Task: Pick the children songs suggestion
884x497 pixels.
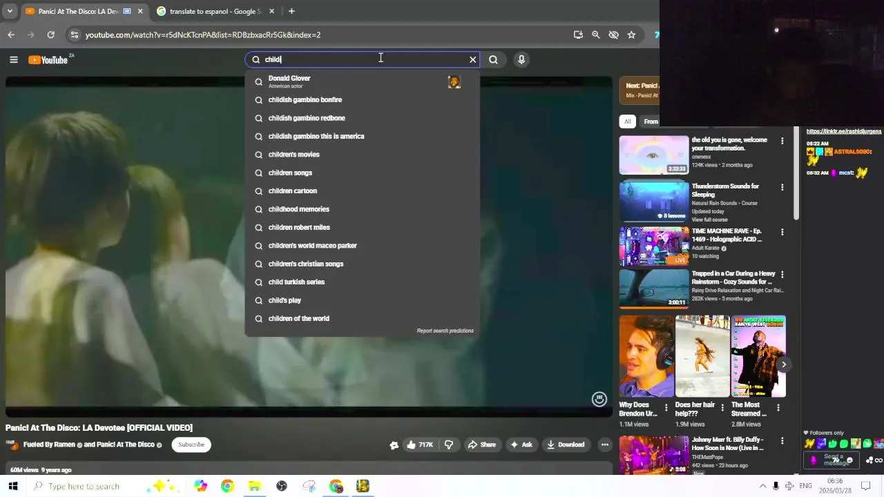Action: (362, 173)
